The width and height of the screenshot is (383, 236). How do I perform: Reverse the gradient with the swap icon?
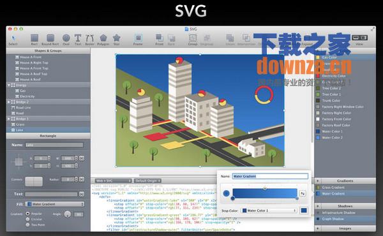tap(303, 193)
